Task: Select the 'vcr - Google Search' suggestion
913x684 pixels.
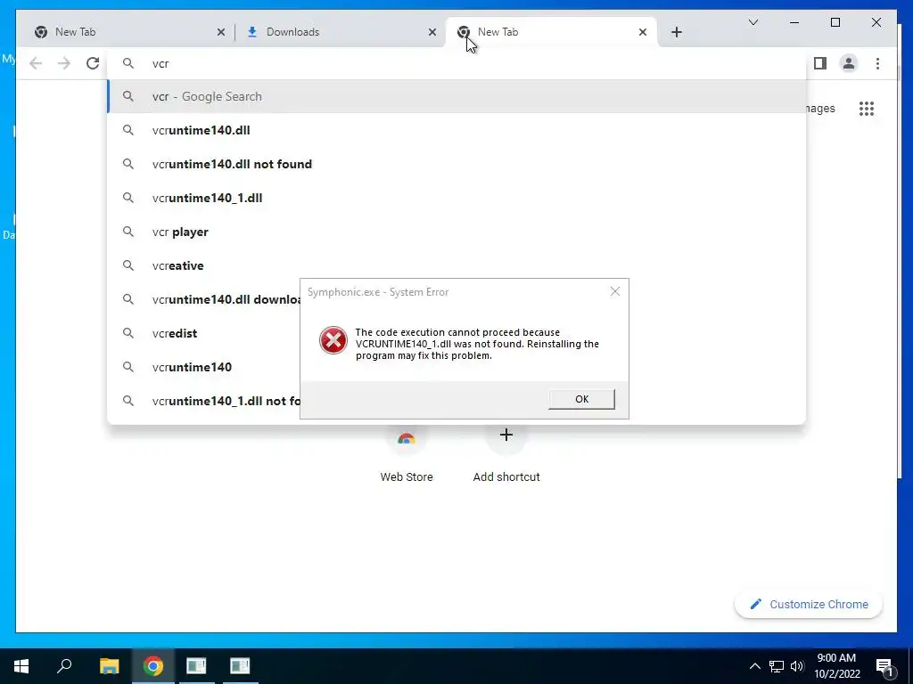Action: [x=456, y=96]
